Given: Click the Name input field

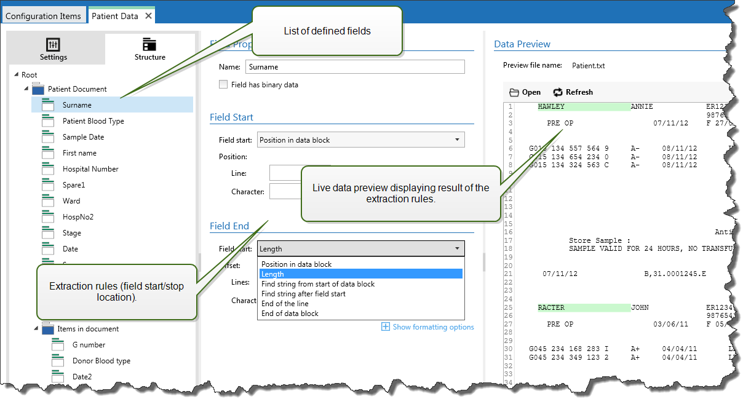Looking at the screenshot, I should pyautogui.click(x=355, y=67).
